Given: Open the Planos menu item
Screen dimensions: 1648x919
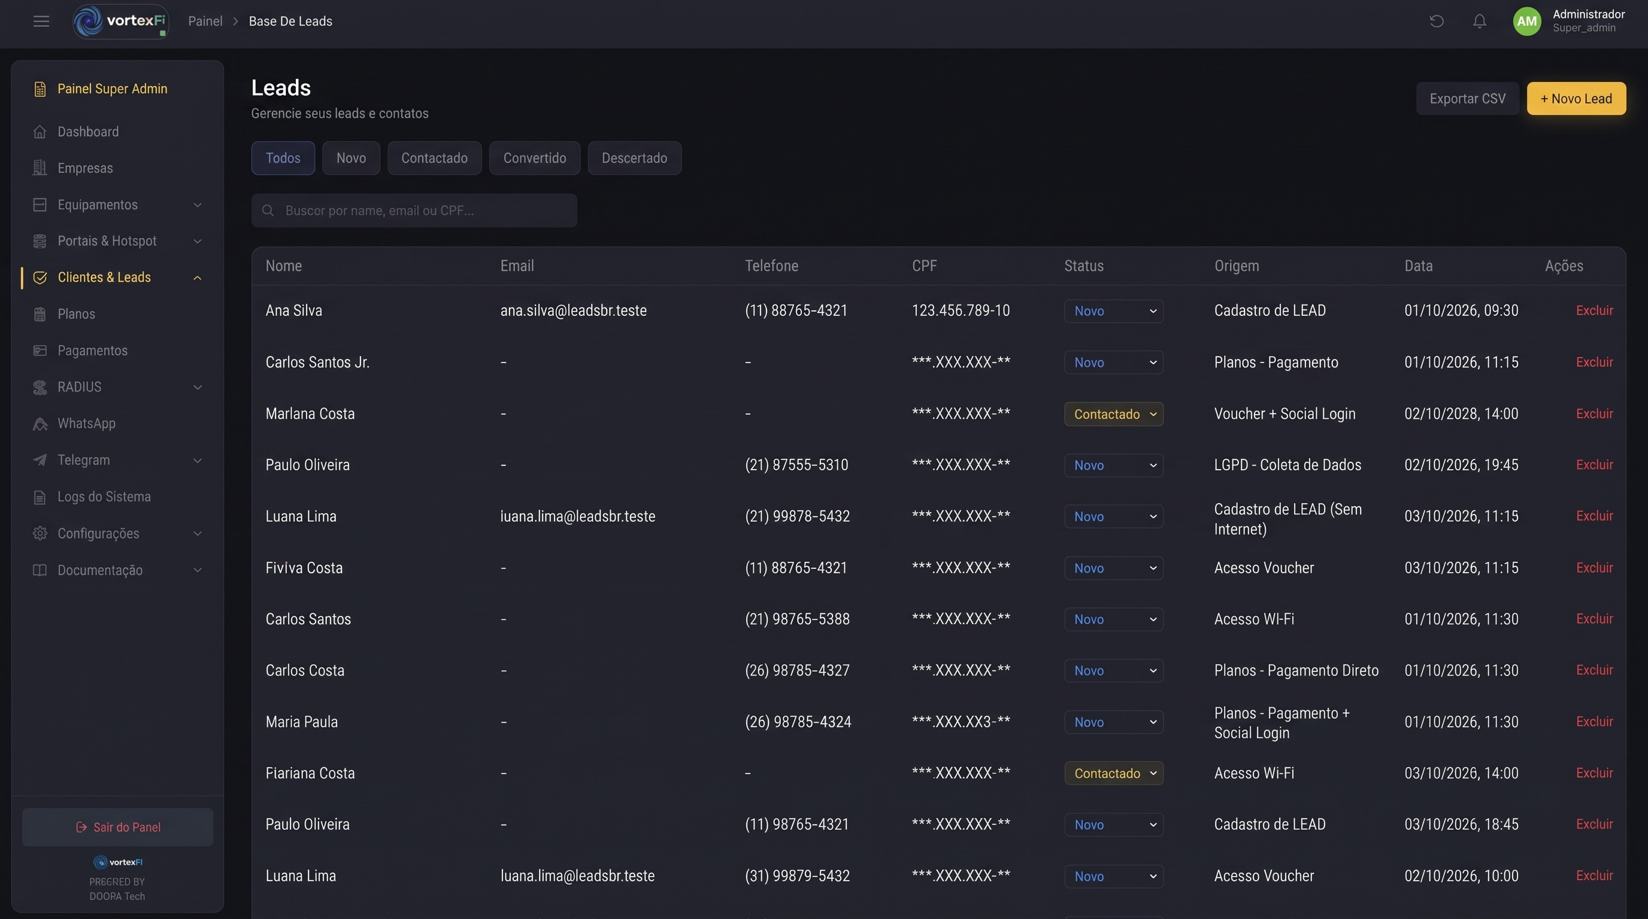Looking at the screenshot, I should click(x=118, y=314).
